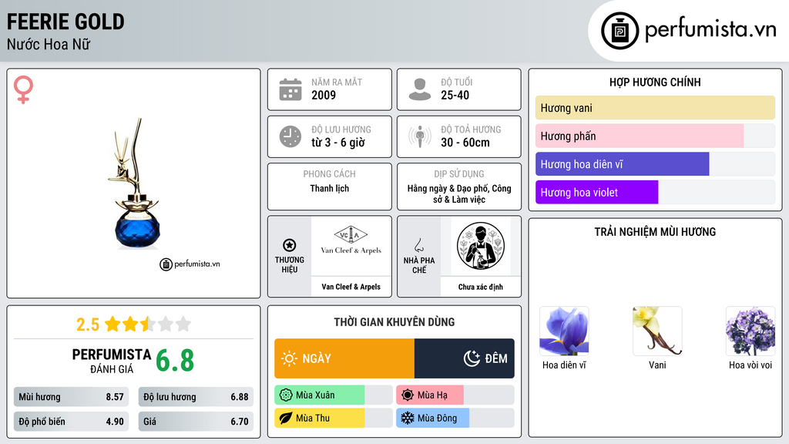
Task: Click the last grey rating star
Action: point(183,324)
